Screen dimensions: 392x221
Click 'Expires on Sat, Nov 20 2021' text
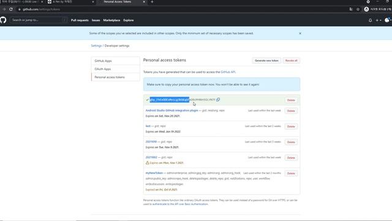163,116
